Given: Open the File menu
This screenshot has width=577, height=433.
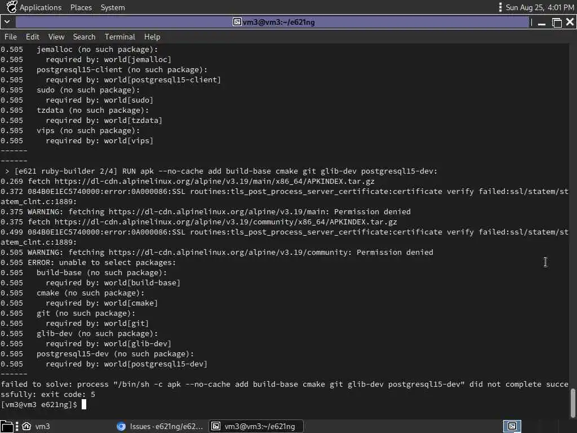Looking at the screenshot, I should tap(10, 37).
